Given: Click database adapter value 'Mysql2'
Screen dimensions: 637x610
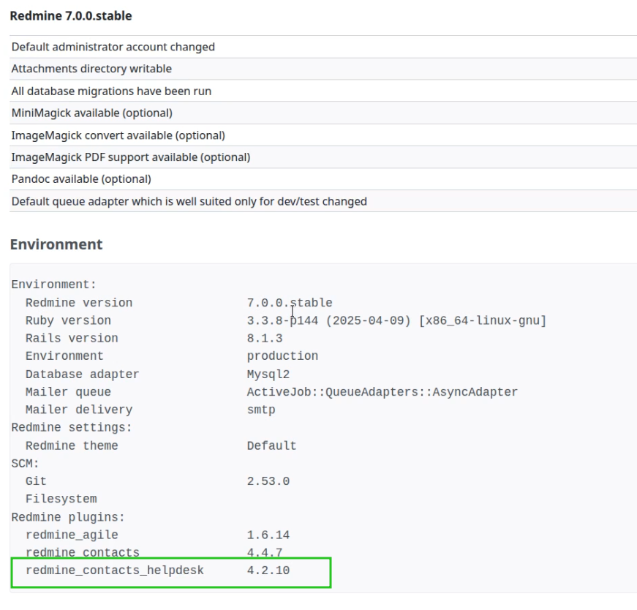Looking at the screenshot, I should tap(268, 374).
